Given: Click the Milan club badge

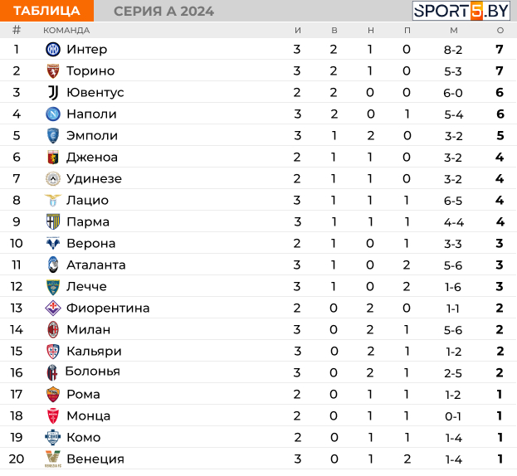Looking at the screenshot, I should [53, 329].
